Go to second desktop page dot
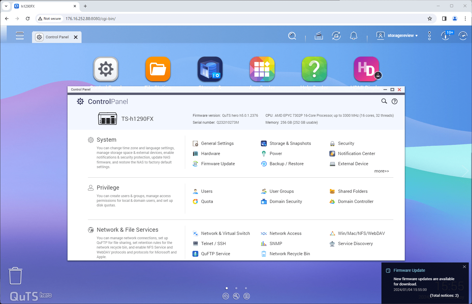This screenshot has height=304, width=472. click(x=236, y=288)
